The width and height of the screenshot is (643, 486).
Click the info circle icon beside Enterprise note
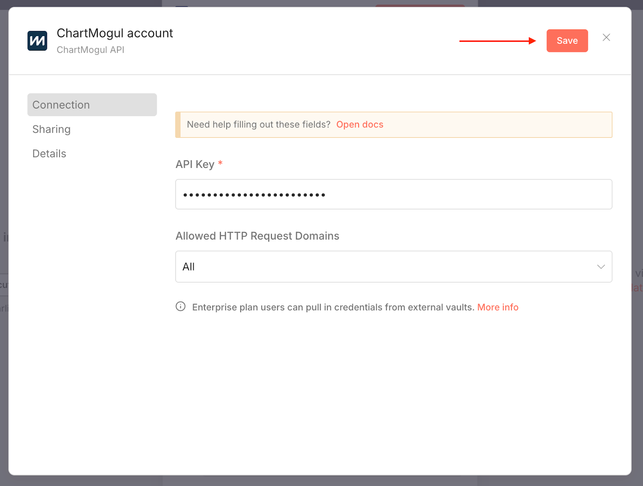(x=180, y=307)
